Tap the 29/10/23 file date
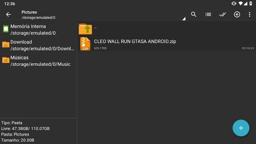256x144 pixels. [x=248, y=48]
